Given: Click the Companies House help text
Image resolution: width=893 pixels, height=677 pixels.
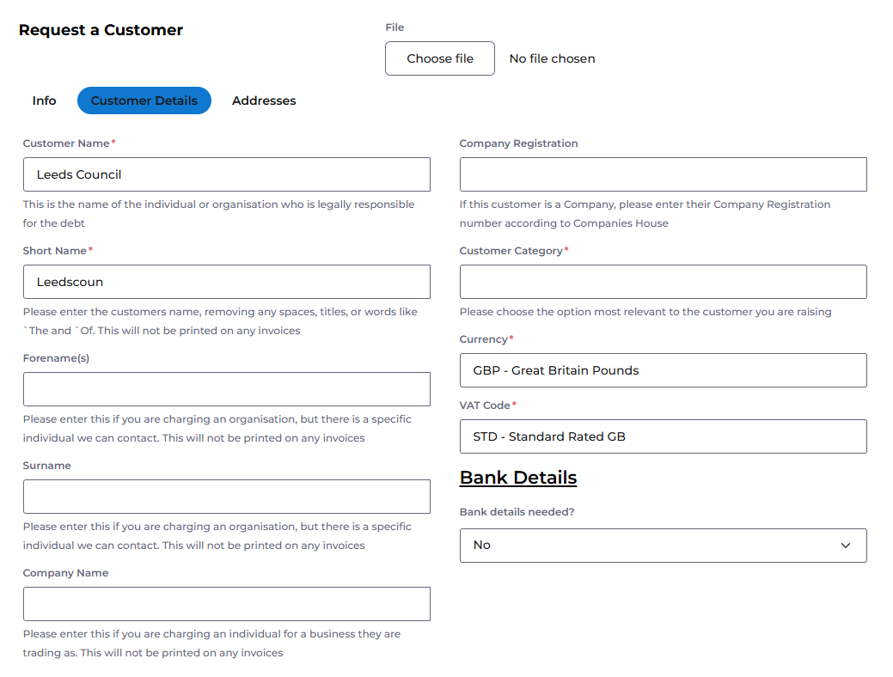Looking at the screenshot, I should pos(645,214).
